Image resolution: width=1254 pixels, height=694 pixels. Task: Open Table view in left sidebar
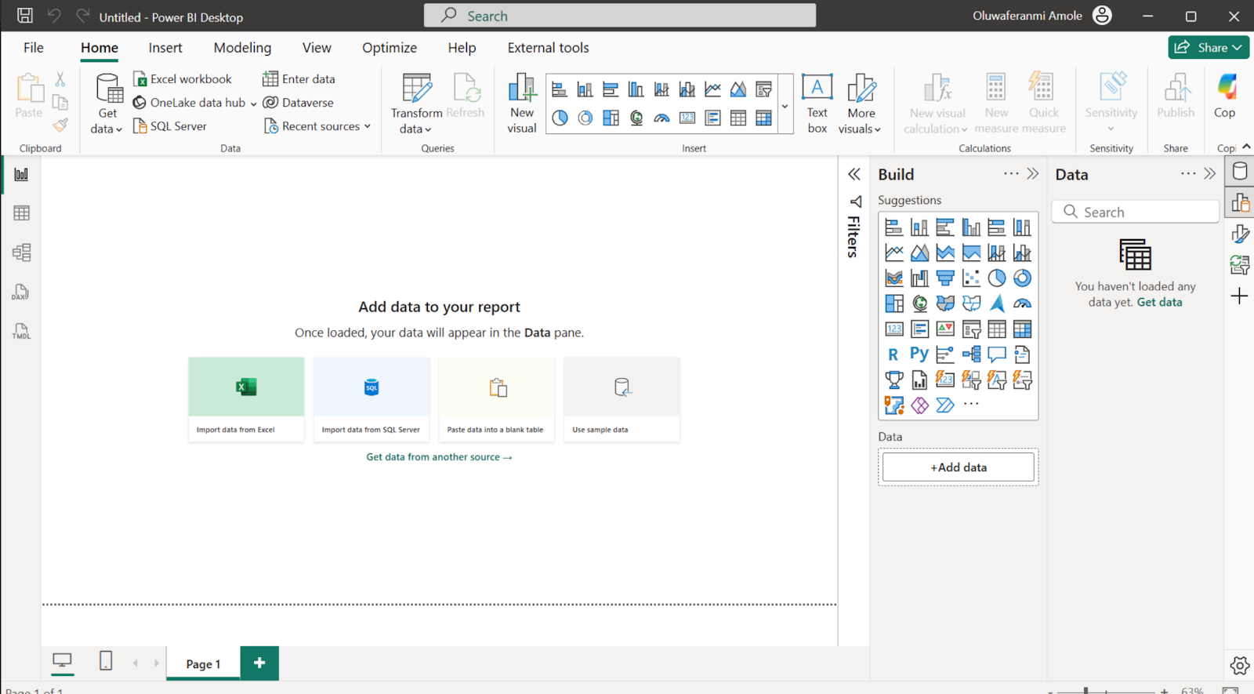21,213
